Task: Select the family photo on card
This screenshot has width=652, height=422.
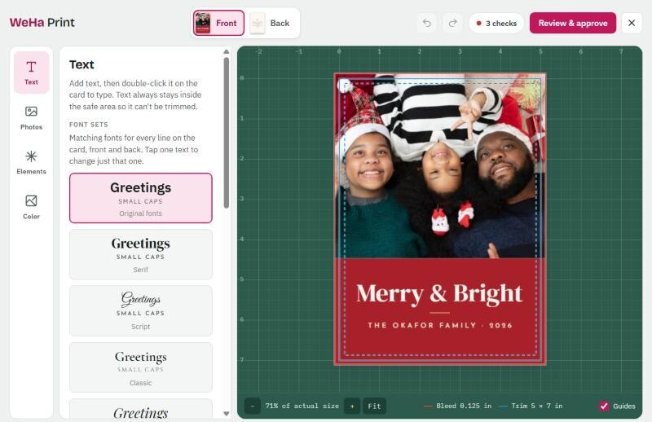Action: (440, 166)
